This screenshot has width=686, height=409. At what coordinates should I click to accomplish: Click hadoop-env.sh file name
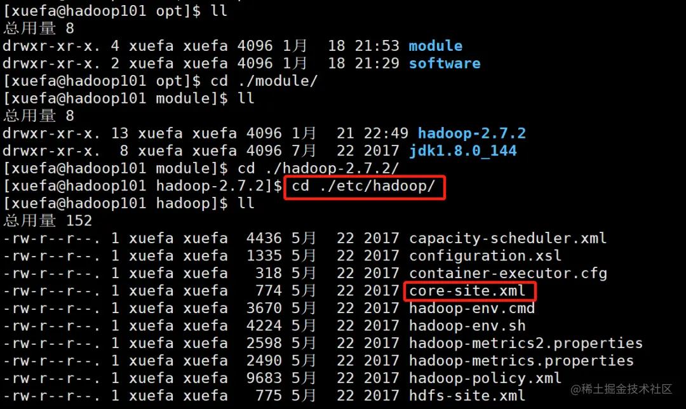point(467,326)
